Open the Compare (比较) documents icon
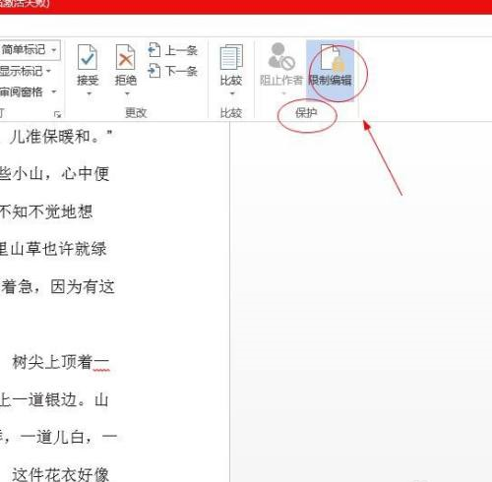Viewport: 492px width, 482px height. 231,57
